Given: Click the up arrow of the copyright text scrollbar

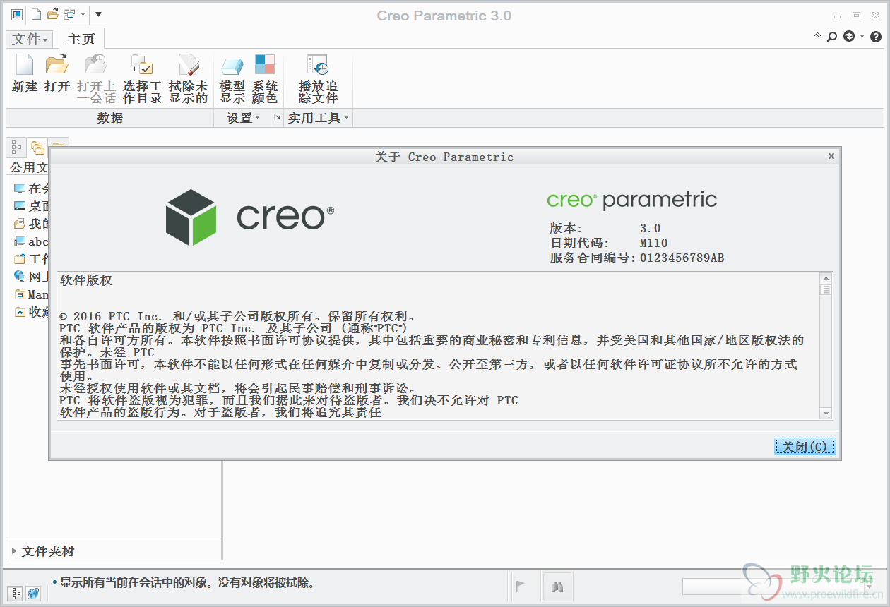Looking at the screenshot, I should coord(826,279).
